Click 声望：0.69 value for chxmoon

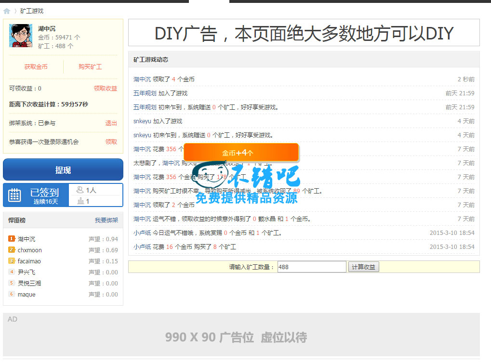point(103,250)
